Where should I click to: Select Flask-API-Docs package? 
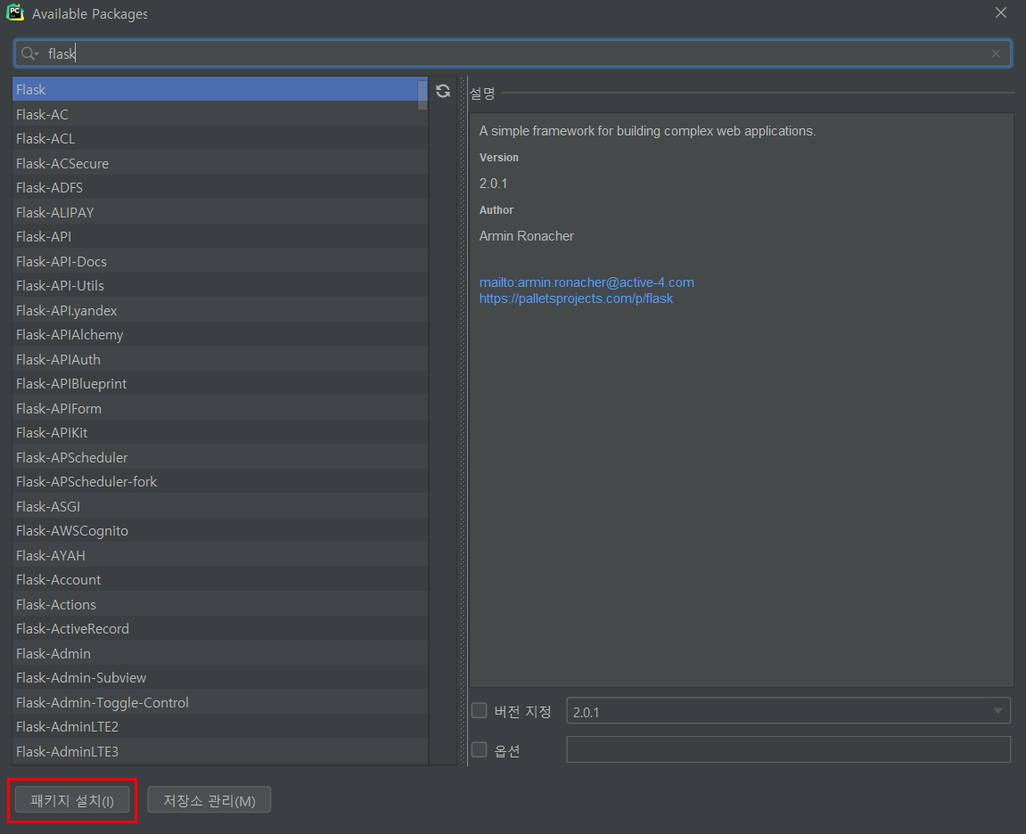point(220,262)
